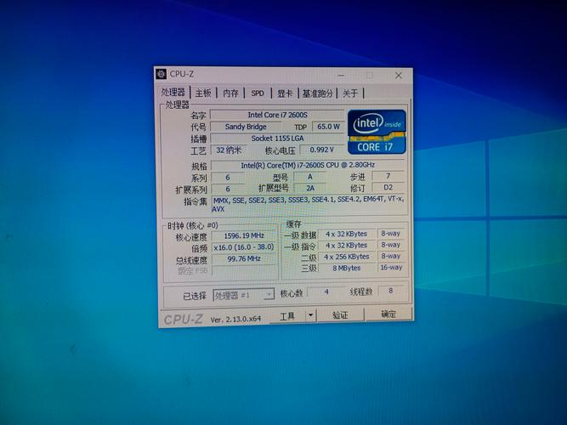Image resolution: width=567 pixels, height=425 pixels.
Task: Open the 内存 tab
Action: 230,93
